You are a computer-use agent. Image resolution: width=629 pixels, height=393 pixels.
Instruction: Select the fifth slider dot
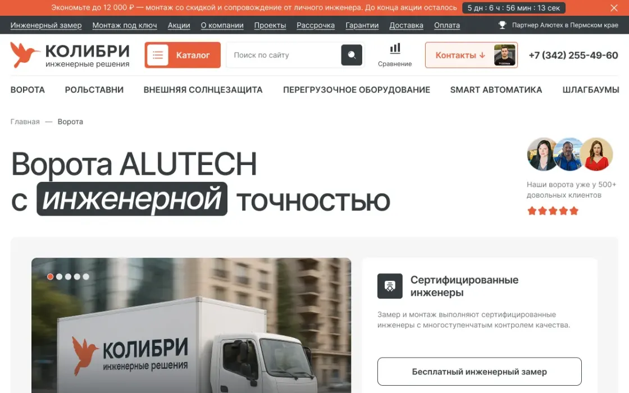(86, 277)
